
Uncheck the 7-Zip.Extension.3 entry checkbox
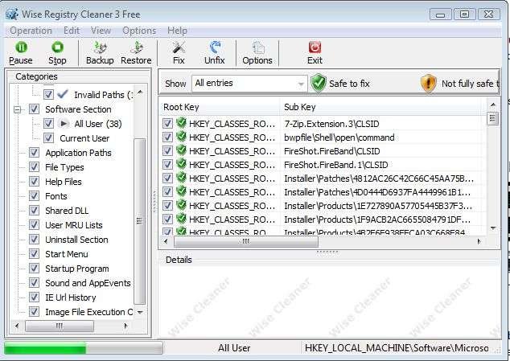(167, 124)
